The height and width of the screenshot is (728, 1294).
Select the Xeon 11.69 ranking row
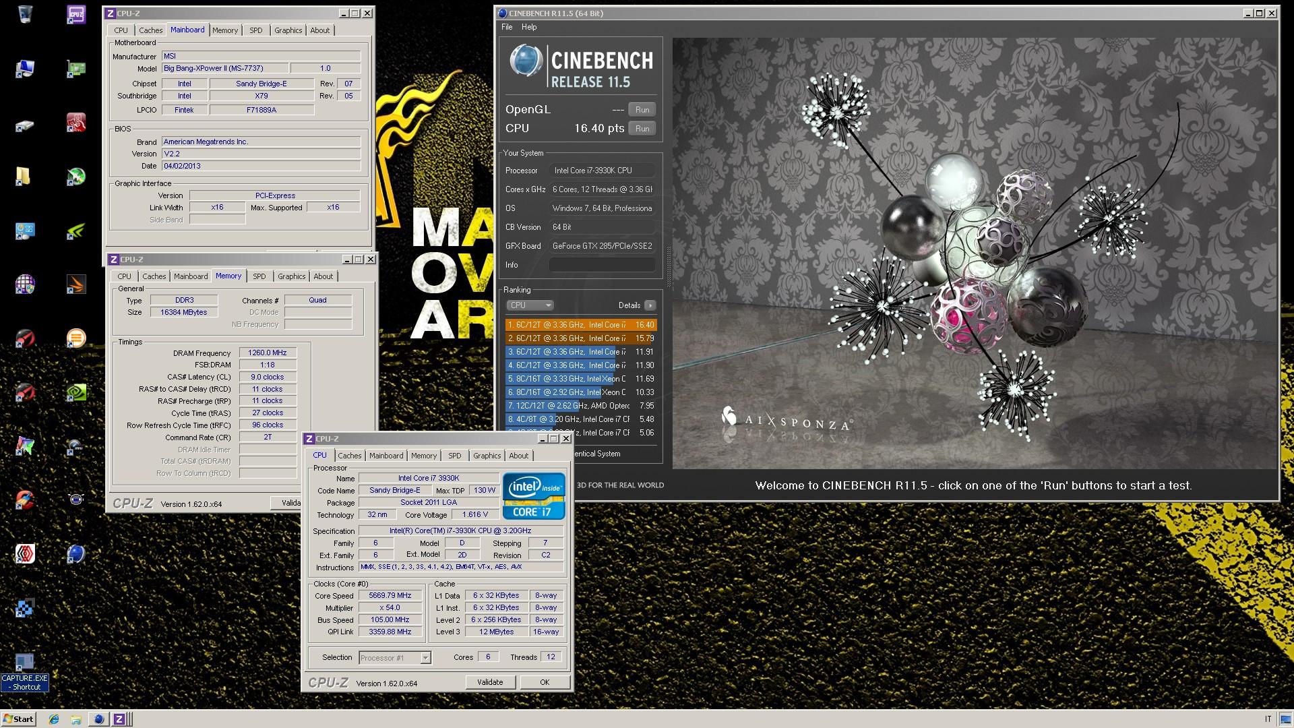tap(580, 379)
